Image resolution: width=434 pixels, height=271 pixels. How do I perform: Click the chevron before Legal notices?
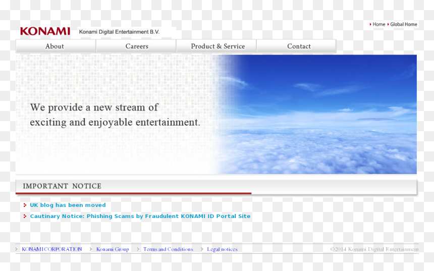tap(202, 249)
